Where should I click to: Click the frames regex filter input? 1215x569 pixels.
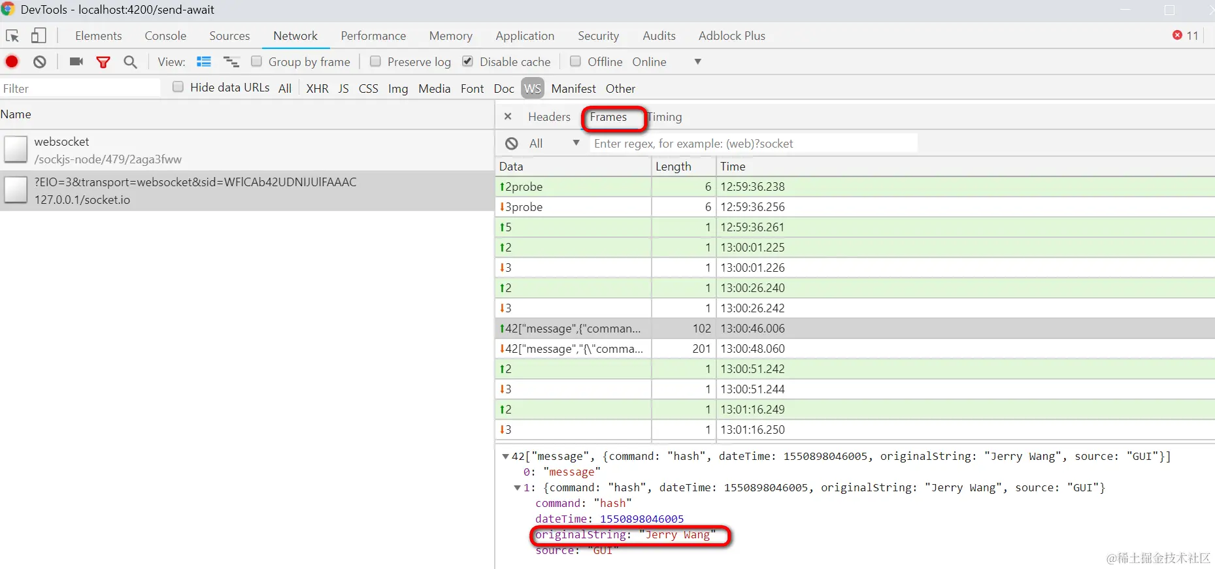pyautogui.click(x=753, y=144)
